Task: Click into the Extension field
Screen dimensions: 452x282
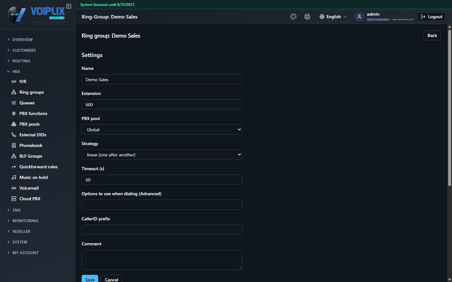Action: (162, 104)
